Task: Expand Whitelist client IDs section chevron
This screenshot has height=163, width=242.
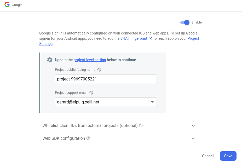Action: pyautogui.click(x=193, y=126)
